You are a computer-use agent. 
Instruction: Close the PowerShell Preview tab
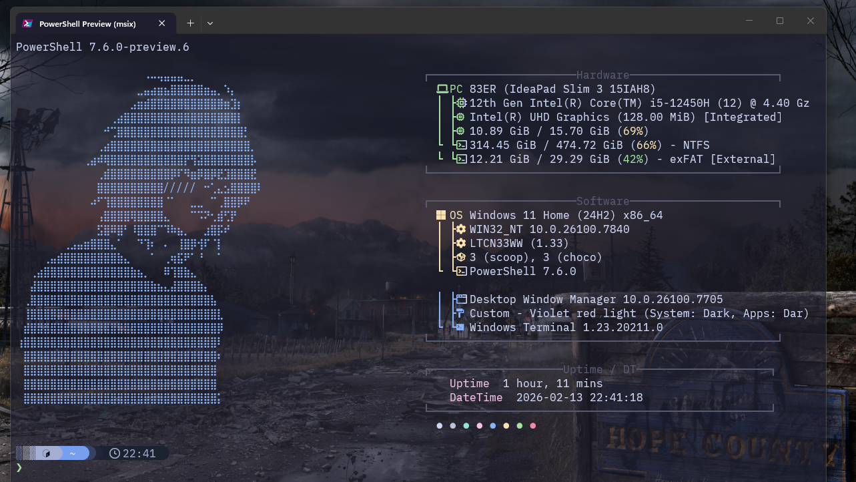[x=161, y=22]
